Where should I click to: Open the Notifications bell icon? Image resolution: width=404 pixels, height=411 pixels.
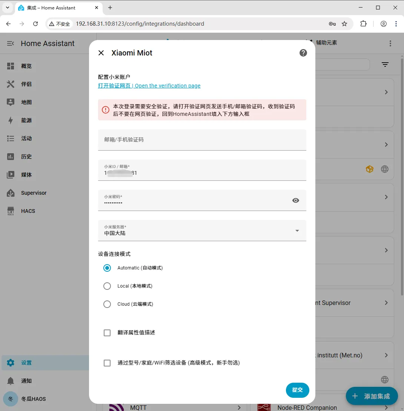(11, 381)
